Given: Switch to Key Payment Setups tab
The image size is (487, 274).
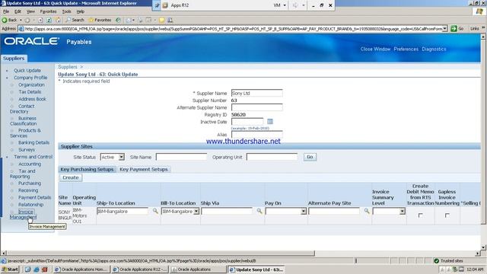Looking at the screenshot, I should pyautogui.click(x=144, y=169).
